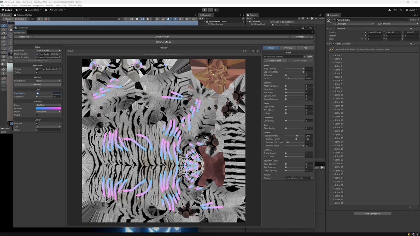
Task: Click the Pause button in Unity toolbar
Action: tap(210, 10)
